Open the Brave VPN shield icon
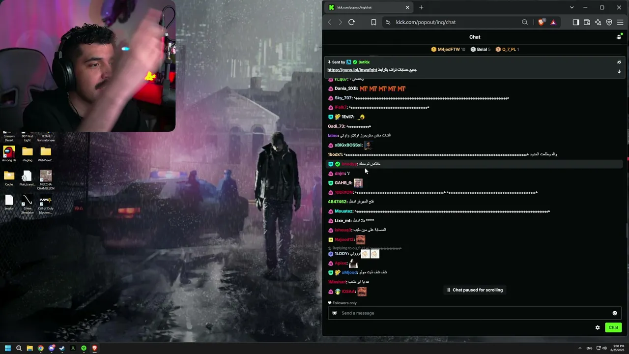Image resolution: width=629 pixels, height=354 pixels. tap(609, 22)
